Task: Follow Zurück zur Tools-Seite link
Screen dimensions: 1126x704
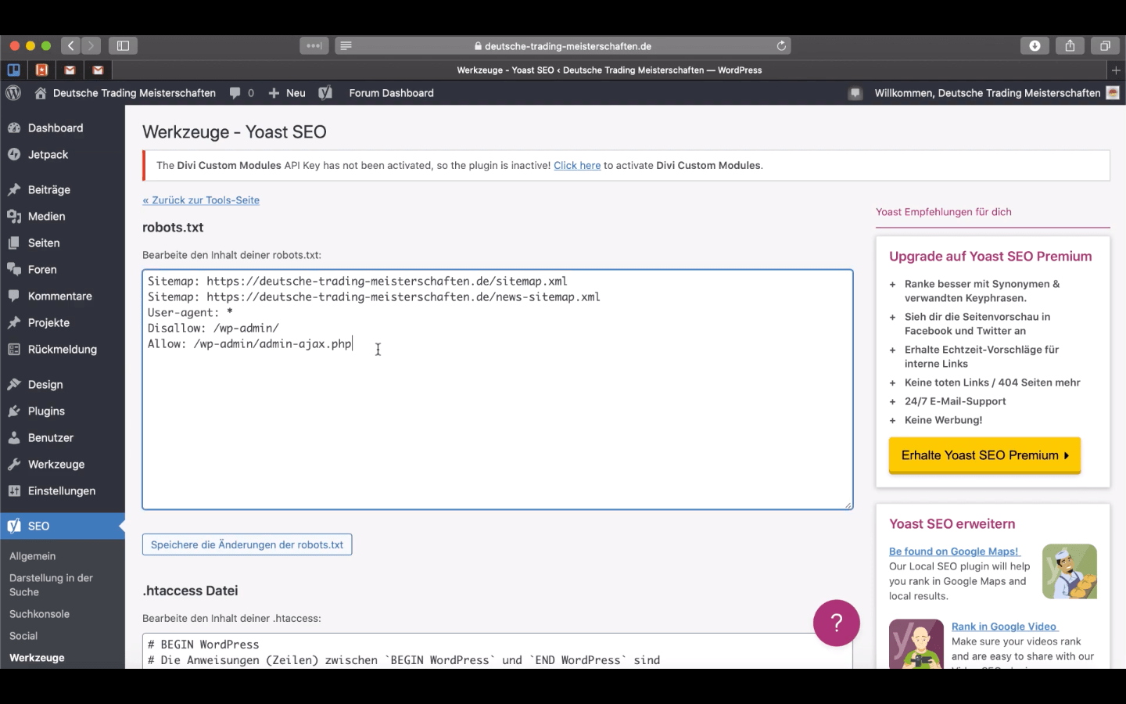Action: 201,200
